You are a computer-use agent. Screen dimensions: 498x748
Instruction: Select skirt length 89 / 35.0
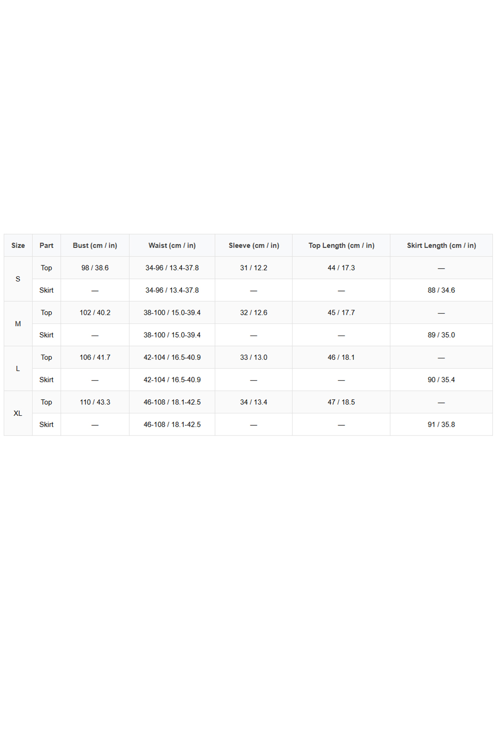[441, 335]
